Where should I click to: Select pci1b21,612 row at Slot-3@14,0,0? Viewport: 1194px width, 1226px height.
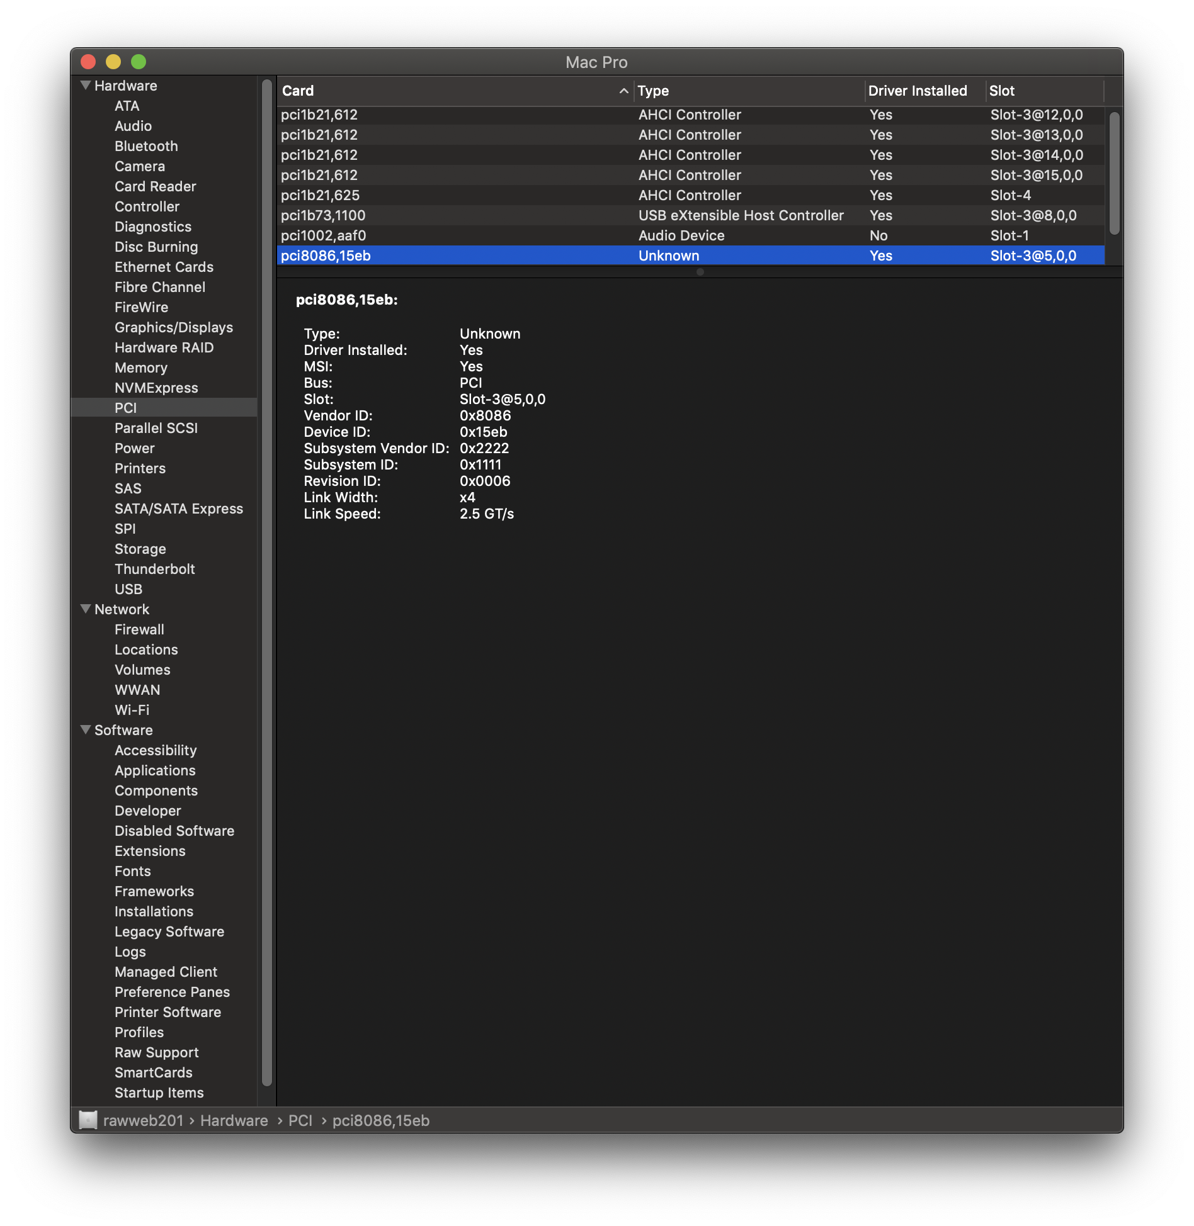pos(691,155)
